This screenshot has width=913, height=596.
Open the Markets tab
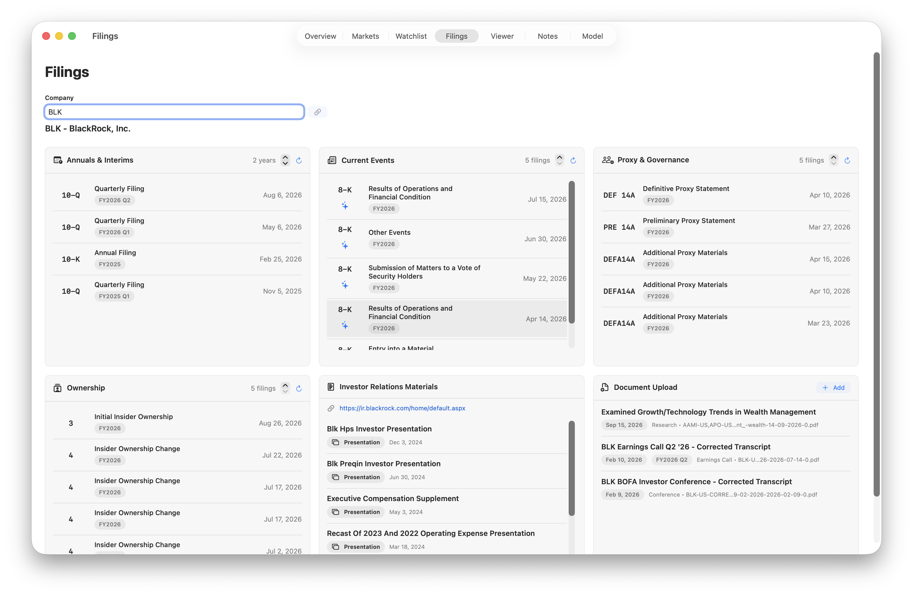tap(365, 36)
